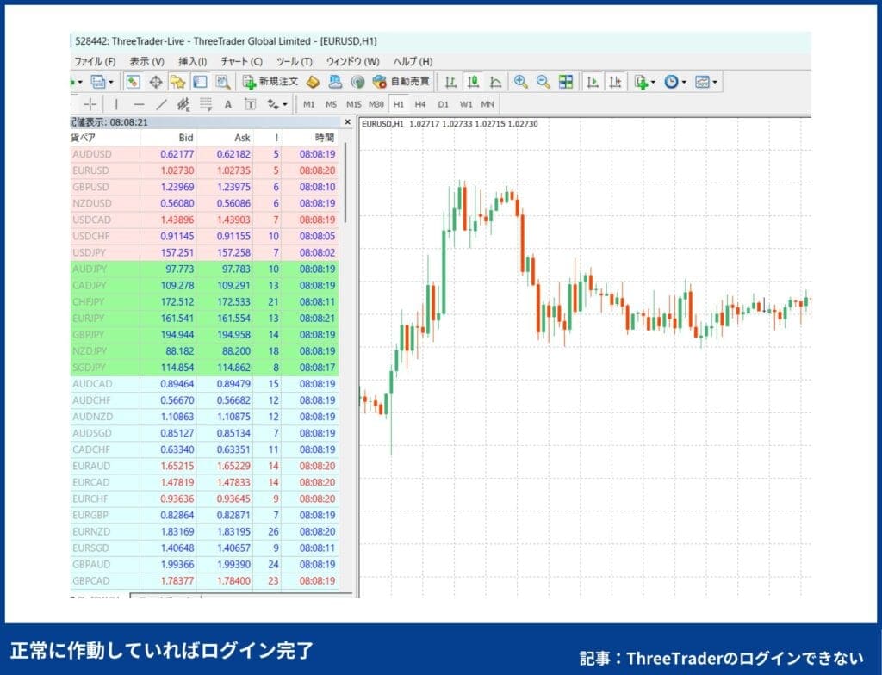
Task: Select the Crosshair tool
Action: 90,104
